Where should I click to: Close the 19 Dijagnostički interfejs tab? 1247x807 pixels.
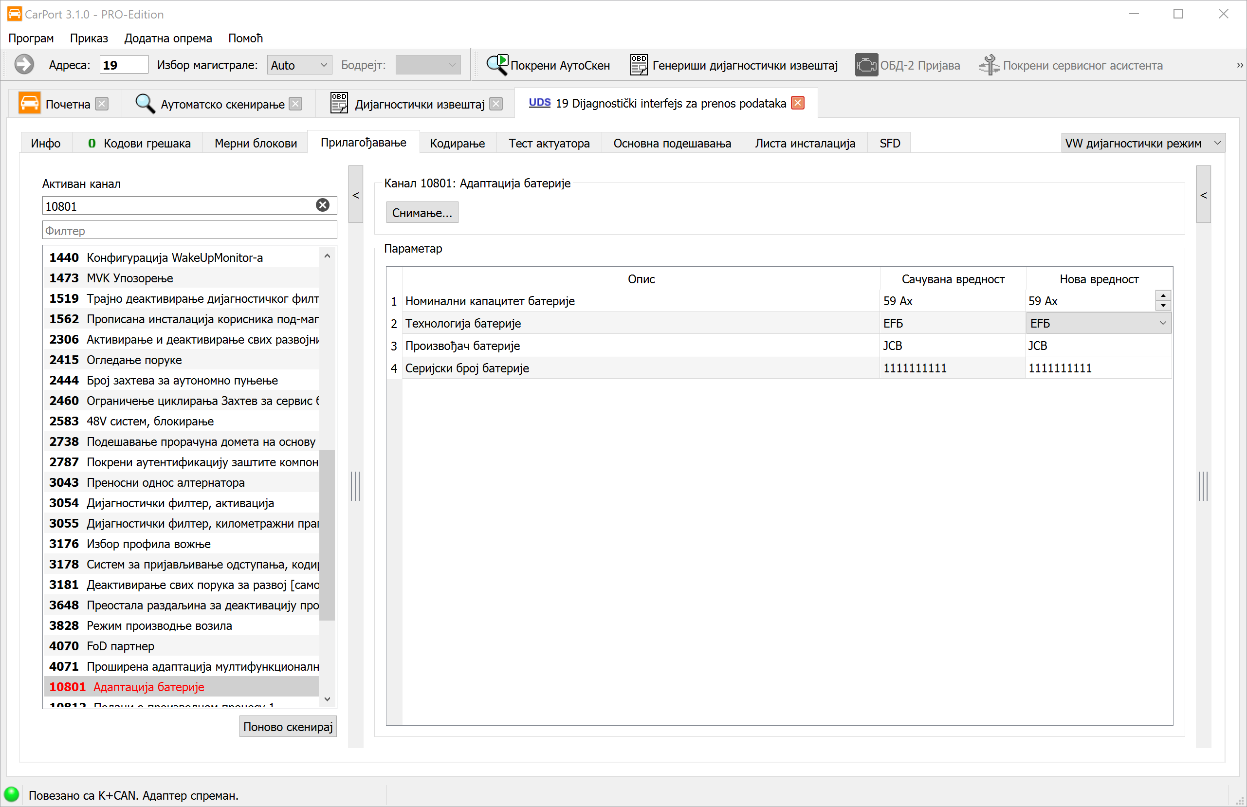tap(797, 103)
